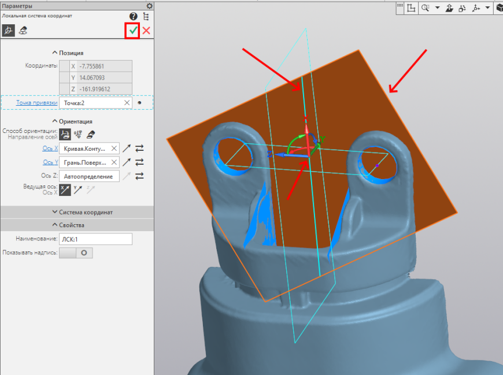Set leading axis to Y

point(77,190)
